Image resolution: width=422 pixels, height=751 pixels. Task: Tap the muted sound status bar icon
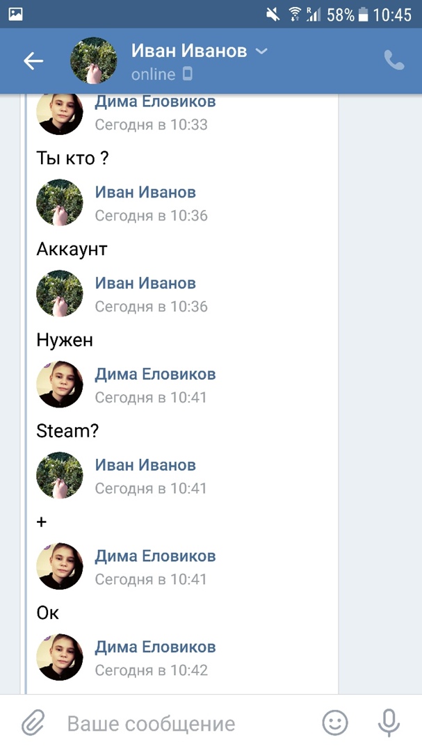pos(273,15)
